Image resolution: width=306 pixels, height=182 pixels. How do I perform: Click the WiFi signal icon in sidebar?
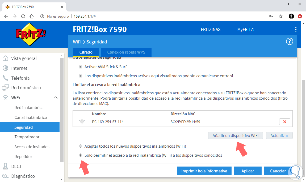click(x=6, y=98)
